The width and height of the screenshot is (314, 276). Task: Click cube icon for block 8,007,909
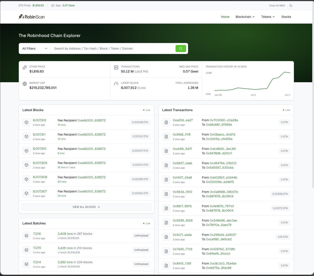point(26,165)
